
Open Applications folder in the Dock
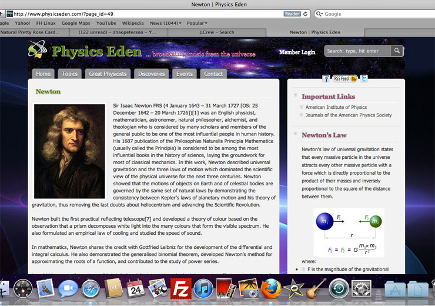(x=396, y=289)
